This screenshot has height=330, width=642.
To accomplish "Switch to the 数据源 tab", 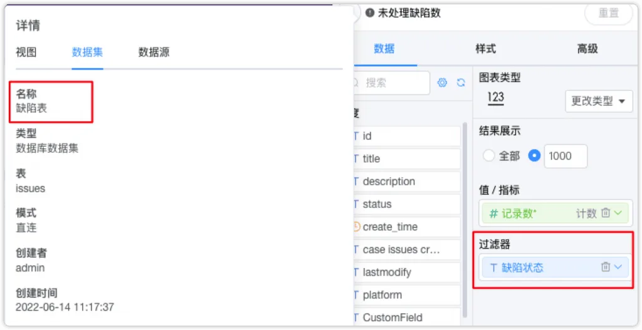I will pos(154,53).
